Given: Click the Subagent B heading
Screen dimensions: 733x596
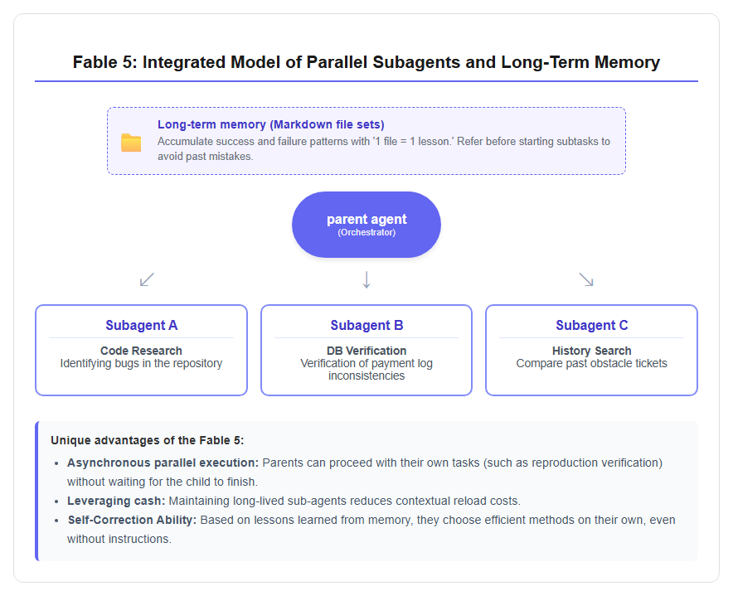Looking at the screenshot, I should coord(366,325).
